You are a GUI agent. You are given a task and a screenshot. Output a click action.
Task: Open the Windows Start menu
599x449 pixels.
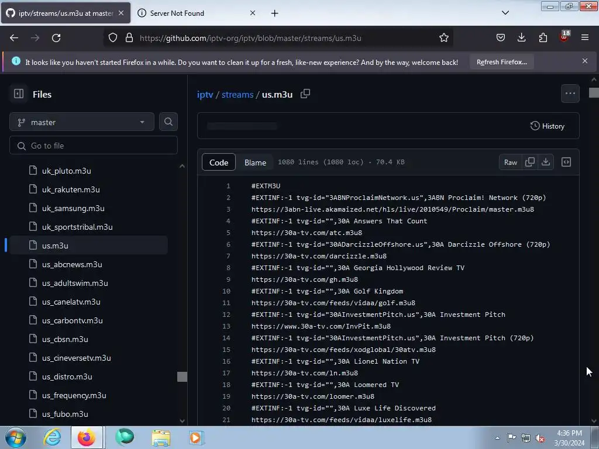pyautogui.click(x=16, y=437)
